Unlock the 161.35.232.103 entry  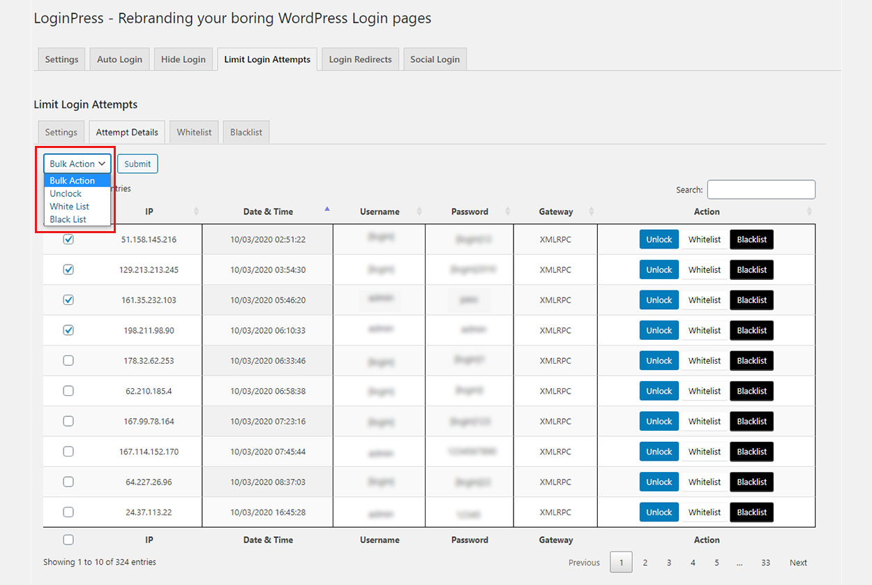pyautogui.click(x=659, y=300)
